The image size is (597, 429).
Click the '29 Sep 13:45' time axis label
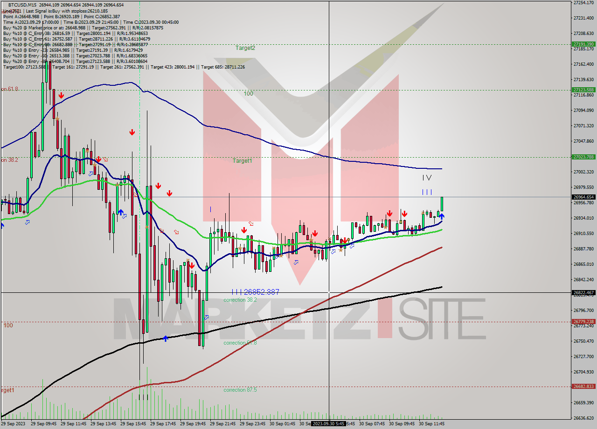tap(103, 424)
